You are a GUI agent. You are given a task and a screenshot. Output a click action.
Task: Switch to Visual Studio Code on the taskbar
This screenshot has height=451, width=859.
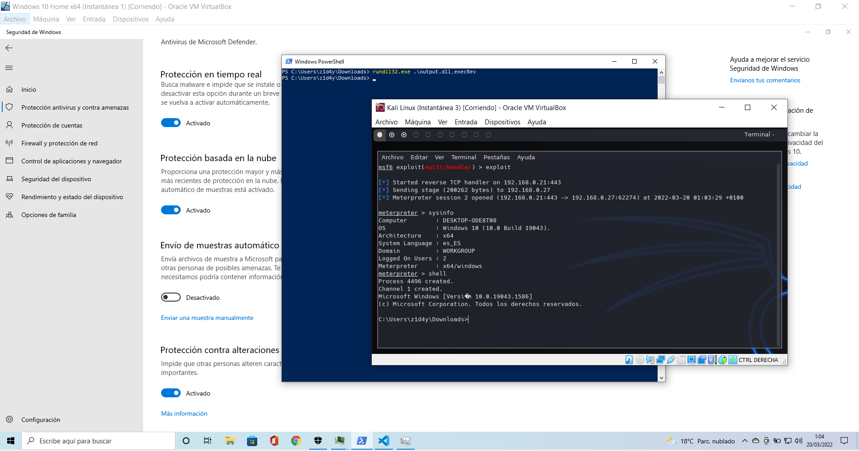pyautogui.click(x=383, y=441)
